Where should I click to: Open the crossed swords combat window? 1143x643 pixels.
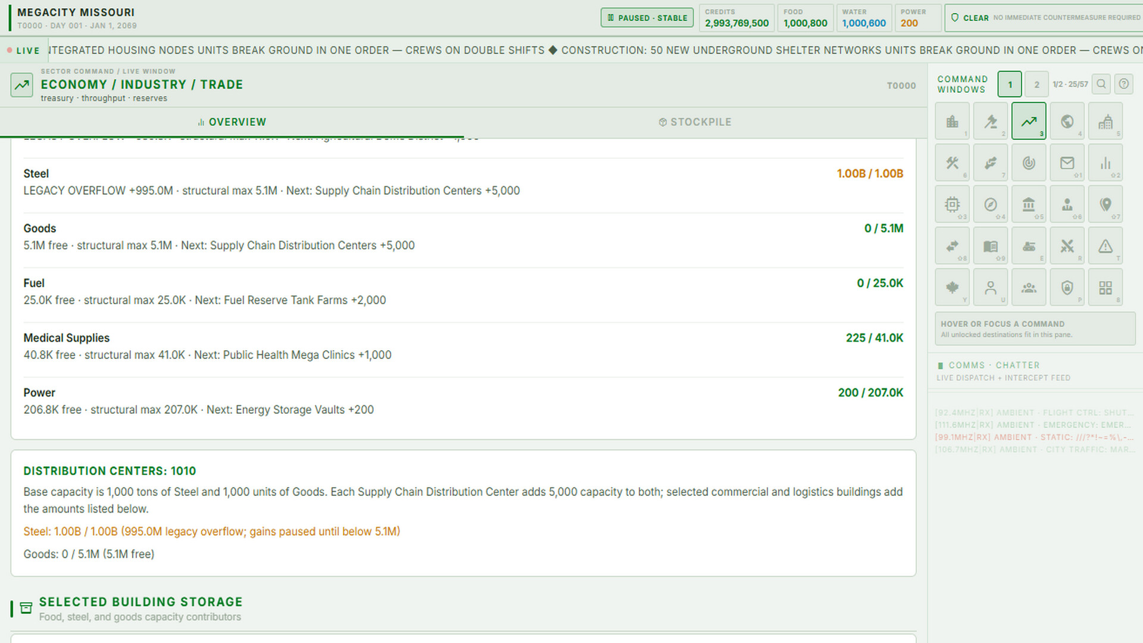(x=1067, y=246)
